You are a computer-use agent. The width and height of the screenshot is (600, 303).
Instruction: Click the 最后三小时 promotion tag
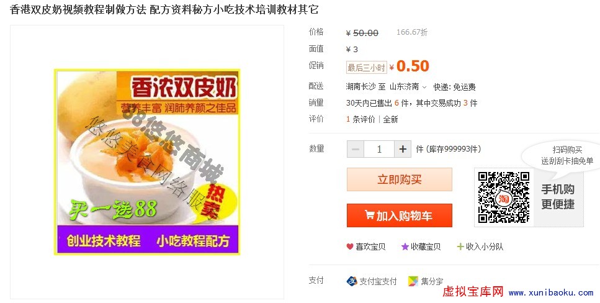(x=367, y=68)
